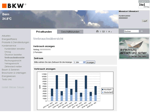Select Verbrauchsübersicht in sidebar
The height and width of the screenshot is (112, 150).
15,58
